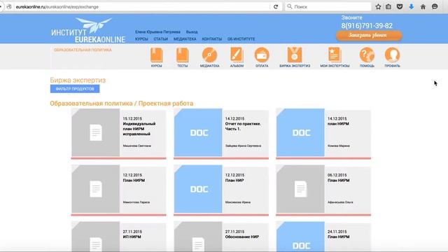Click user name Елена Юрьевна Петрова
Screen dimensions: 448x252
pyautogui.click(x=157, y=32)
